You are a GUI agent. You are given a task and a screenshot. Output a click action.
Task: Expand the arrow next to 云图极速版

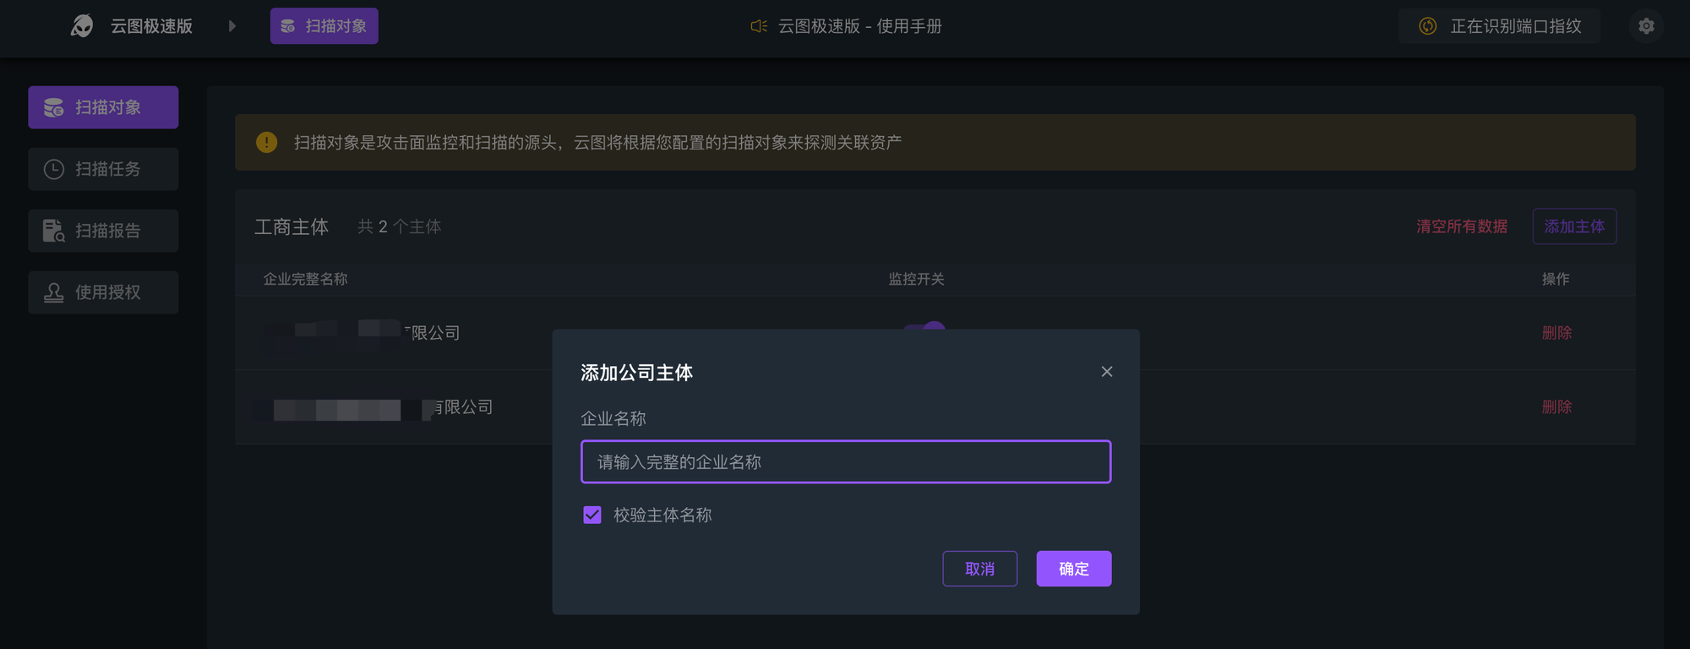[x=232, y=25]
